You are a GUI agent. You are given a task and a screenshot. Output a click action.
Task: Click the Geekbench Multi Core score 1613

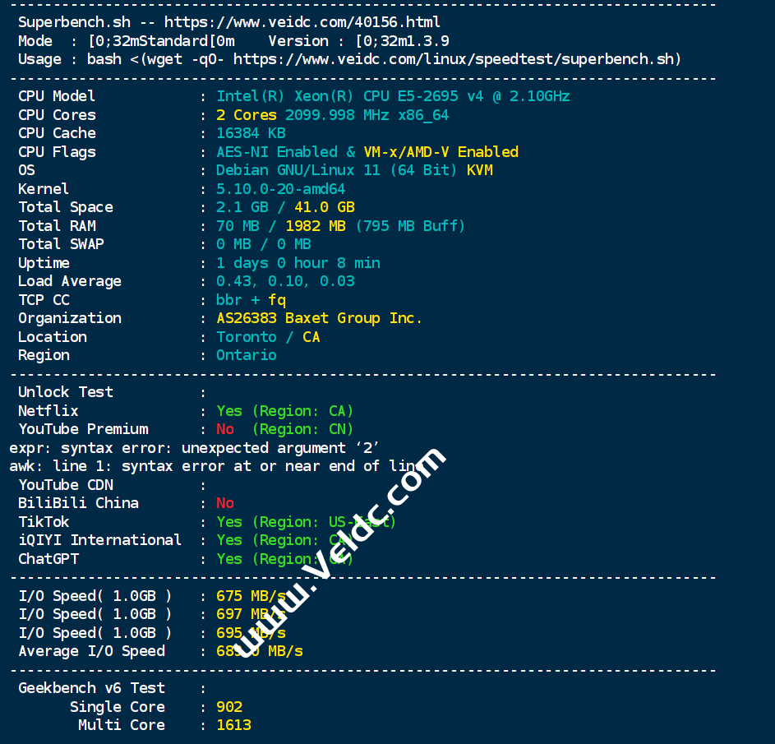(x=233, y=726)
